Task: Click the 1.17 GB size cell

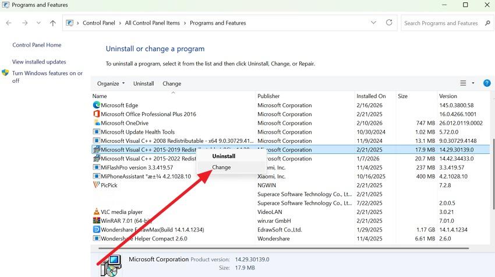Action: pyautogui.click(x=426, y=230)
